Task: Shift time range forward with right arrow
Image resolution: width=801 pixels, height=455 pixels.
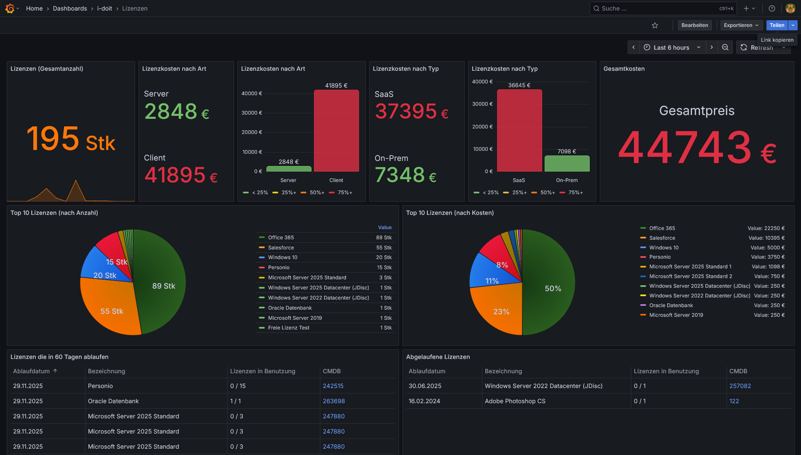Action: pyautogui.click(x=712, y=47)
